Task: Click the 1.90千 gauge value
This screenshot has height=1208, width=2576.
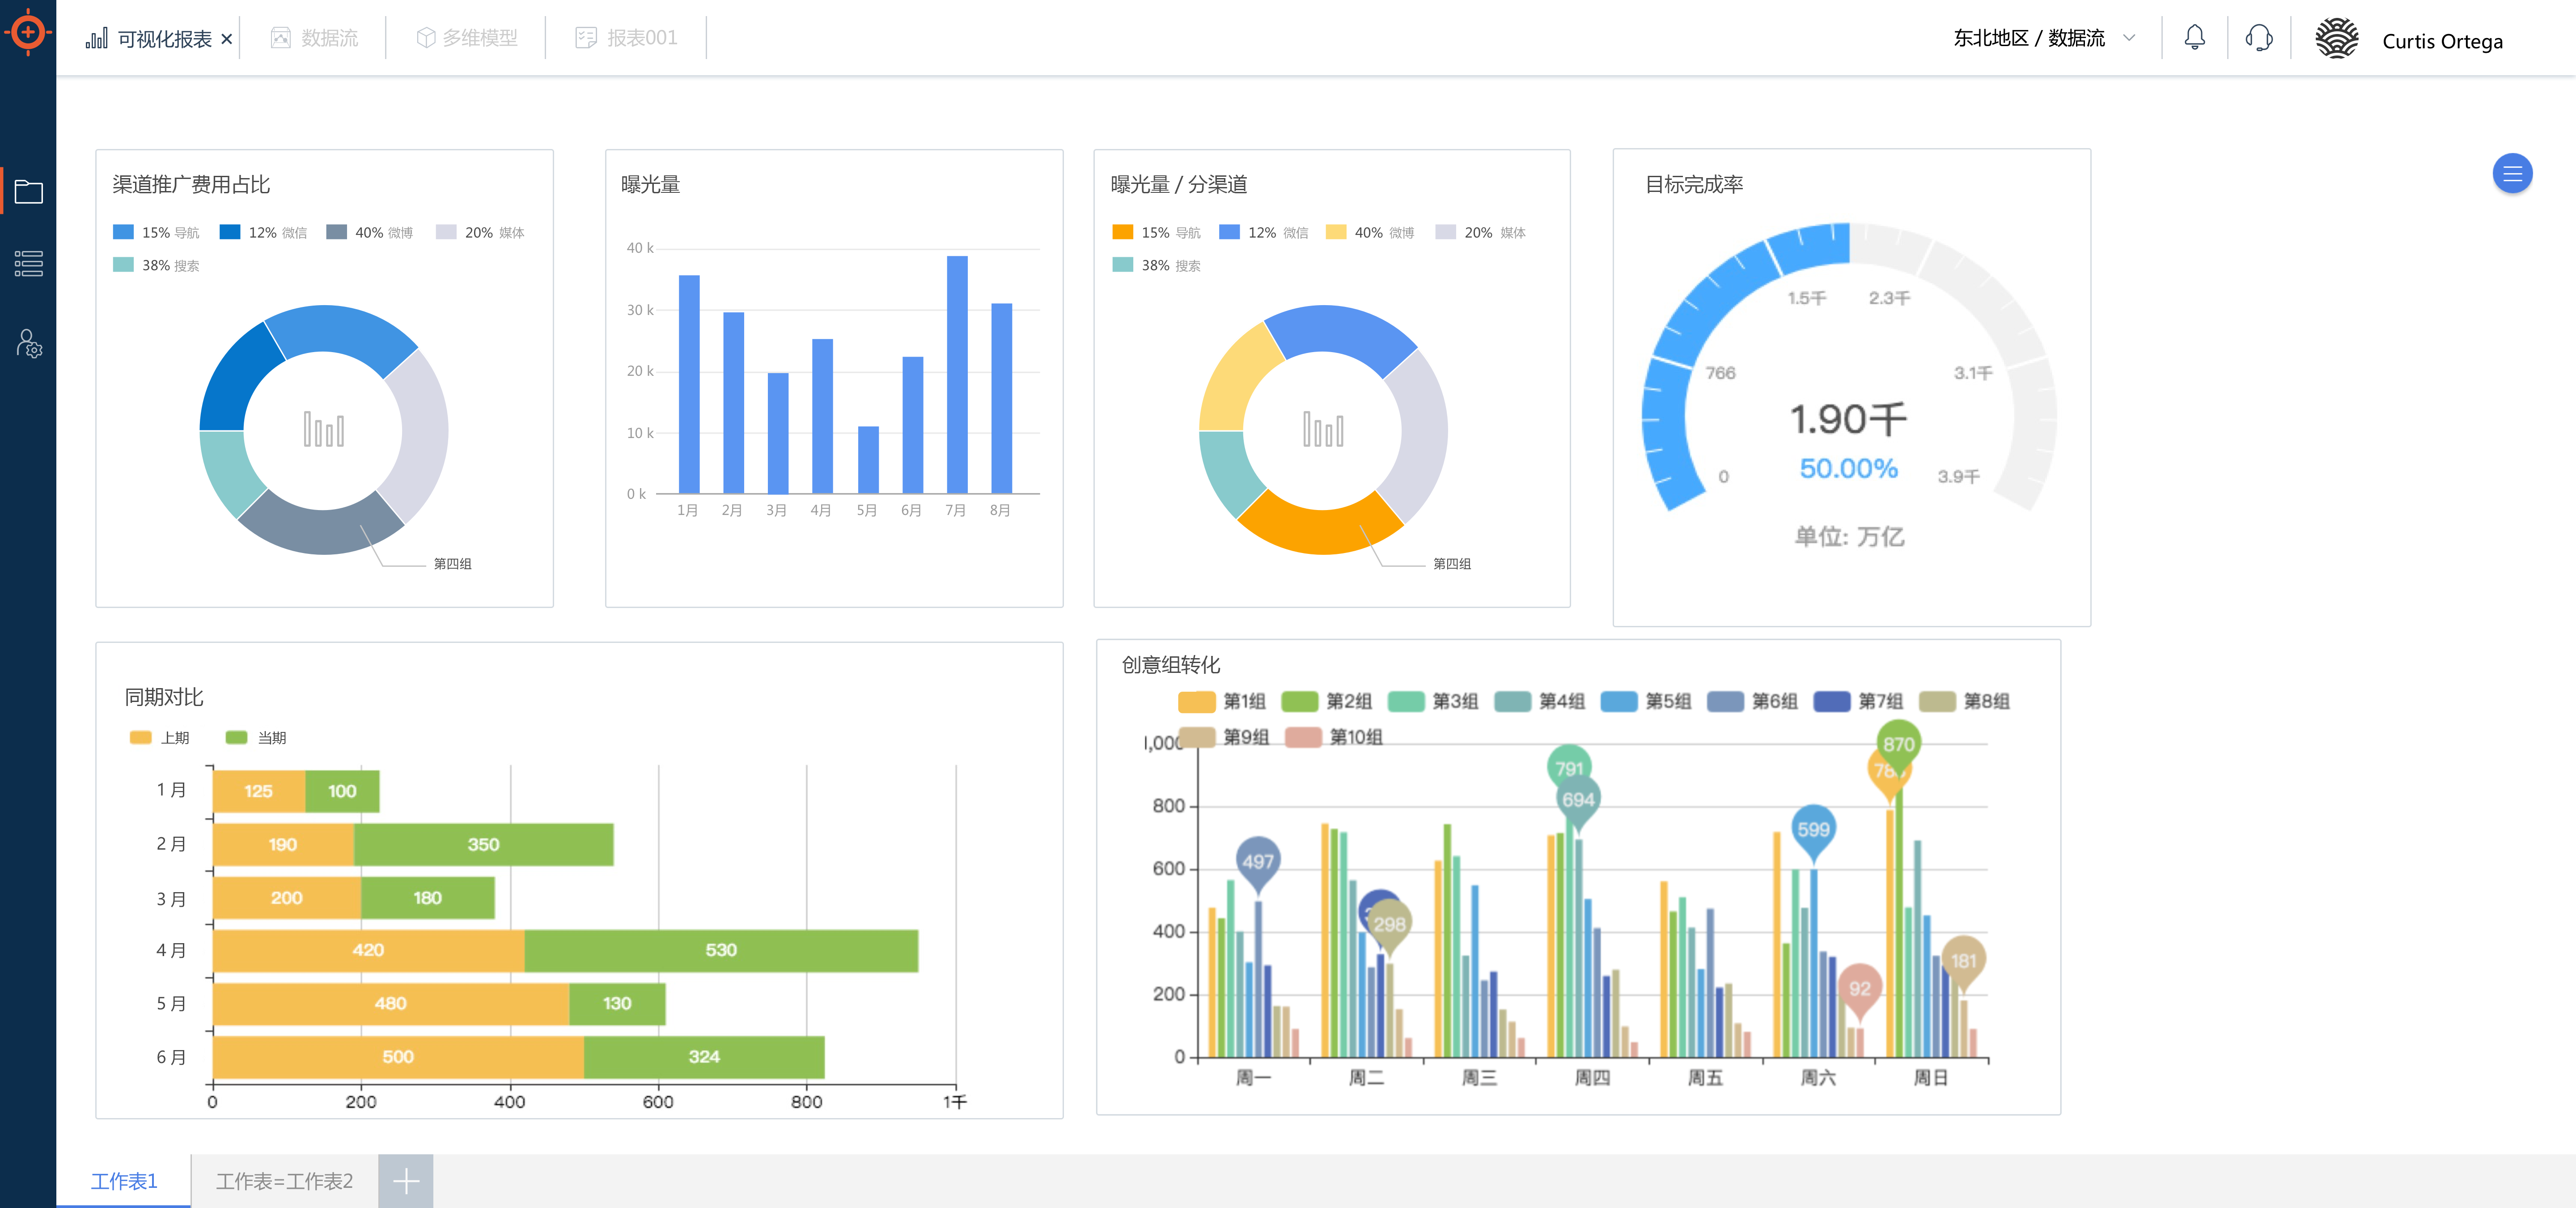Action: point(1848,419)
